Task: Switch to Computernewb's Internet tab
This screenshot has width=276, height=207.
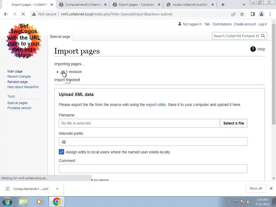Action: tap(83, 5)
